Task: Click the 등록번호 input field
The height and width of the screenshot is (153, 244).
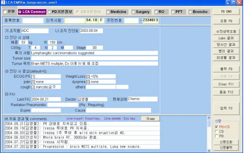Action: [x=33, y=21]
